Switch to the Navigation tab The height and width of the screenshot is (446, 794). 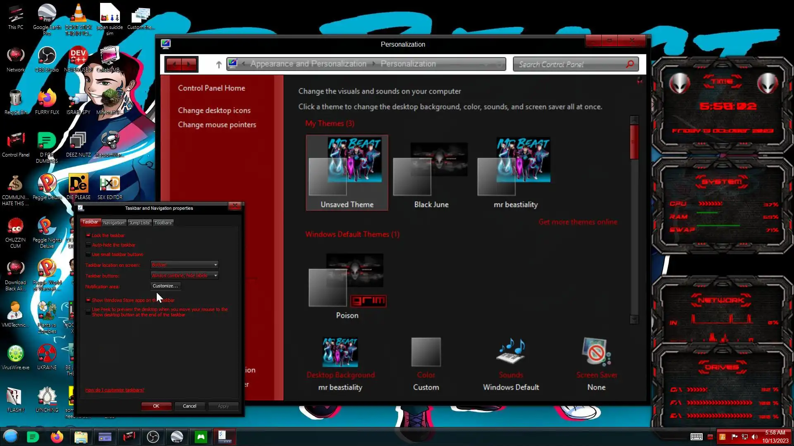(x=113, y=223)
